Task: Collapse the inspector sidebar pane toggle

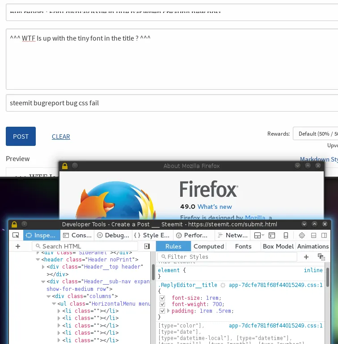Action: click(x=147, y=246)
